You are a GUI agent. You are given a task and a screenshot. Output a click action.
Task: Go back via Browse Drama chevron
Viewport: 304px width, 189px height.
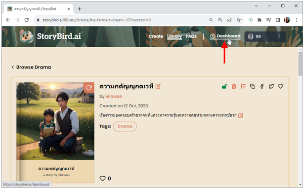pyautogui.click(x=13, y=67)
